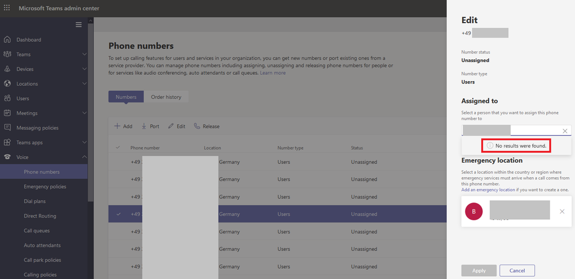Screen dimensions: 575x279
Task: Click the Teams apps icon
Action: click(7, 142)
